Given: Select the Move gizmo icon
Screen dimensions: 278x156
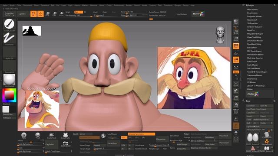Looking at the screenshot, I should [47, 14].
